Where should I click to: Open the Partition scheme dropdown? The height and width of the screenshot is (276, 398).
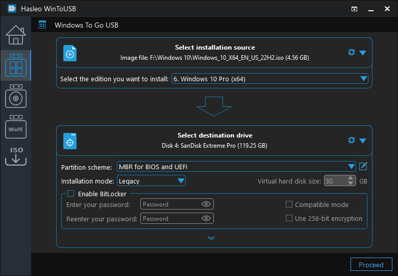pos(236,167)
